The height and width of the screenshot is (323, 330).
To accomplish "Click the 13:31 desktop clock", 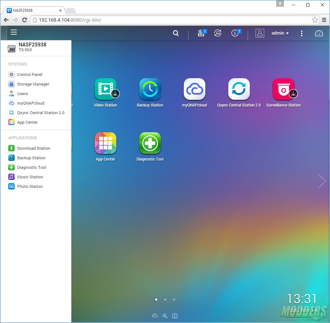I will [x=302, y=299].
